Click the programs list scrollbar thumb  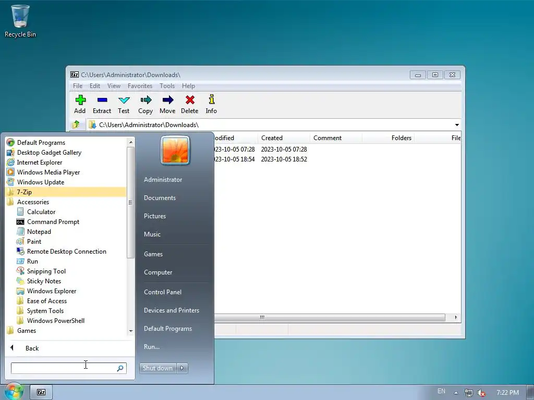tap(130, 203)
